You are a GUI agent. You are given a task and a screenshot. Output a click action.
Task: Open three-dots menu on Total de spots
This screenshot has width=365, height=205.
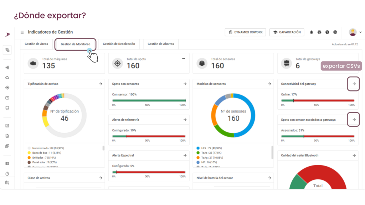click(x=184, y=59)
